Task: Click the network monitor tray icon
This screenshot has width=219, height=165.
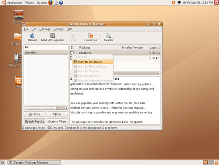Action: [x=179, y=2]
